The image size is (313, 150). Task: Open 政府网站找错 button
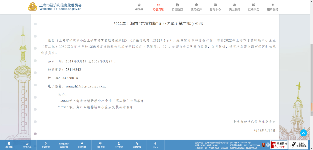pos(279,145)
